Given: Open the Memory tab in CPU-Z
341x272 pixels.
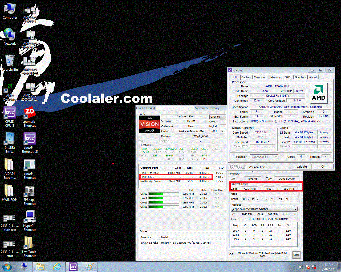Looking at the screenshot, I should tap(275, 77).
